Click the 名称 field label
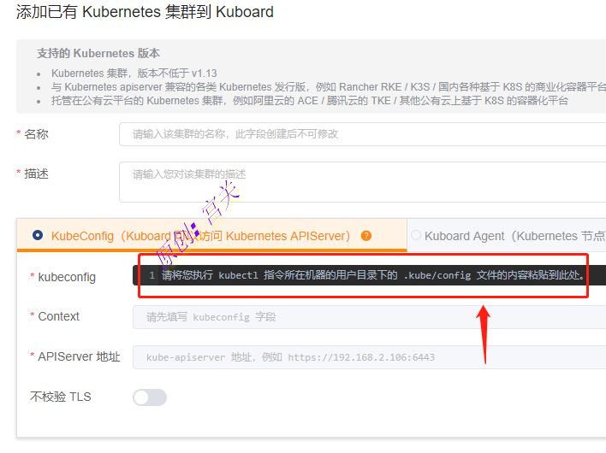 pos(36,134)
